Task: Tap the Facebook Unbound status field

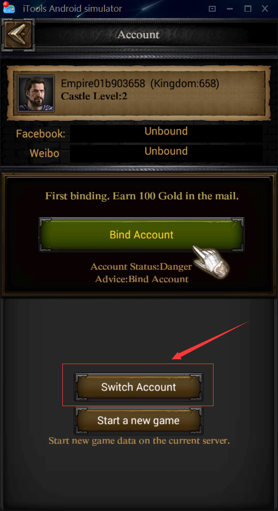Action: [166, 133]
